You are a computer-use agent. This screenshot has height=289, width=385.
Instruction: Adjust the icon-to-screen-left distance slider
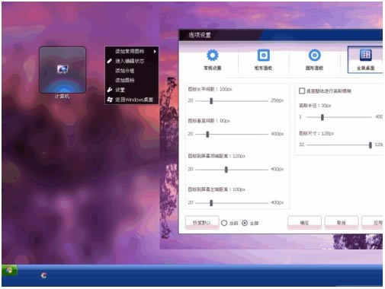[211, 203]
